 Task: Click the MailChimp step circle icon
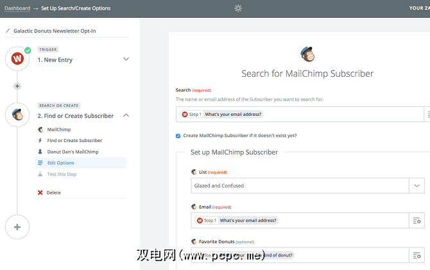[17, 115]
